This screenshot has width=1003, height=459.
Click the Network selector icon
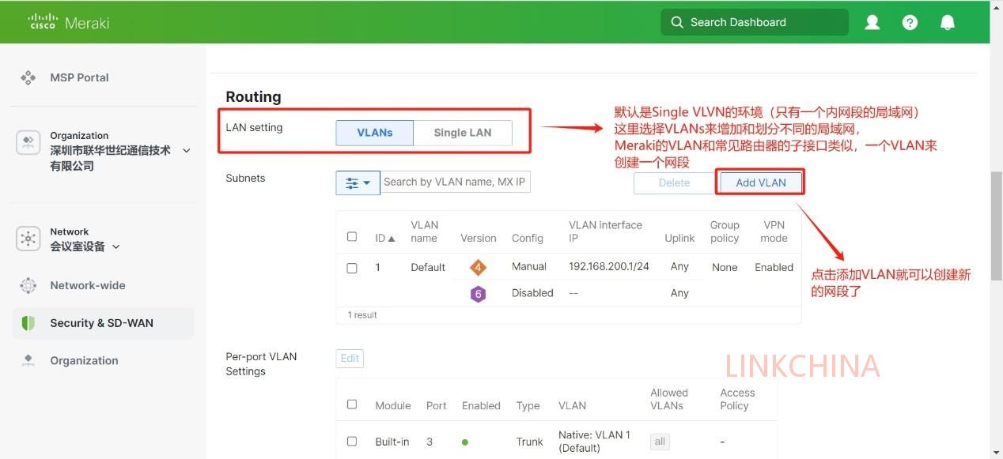28,239
